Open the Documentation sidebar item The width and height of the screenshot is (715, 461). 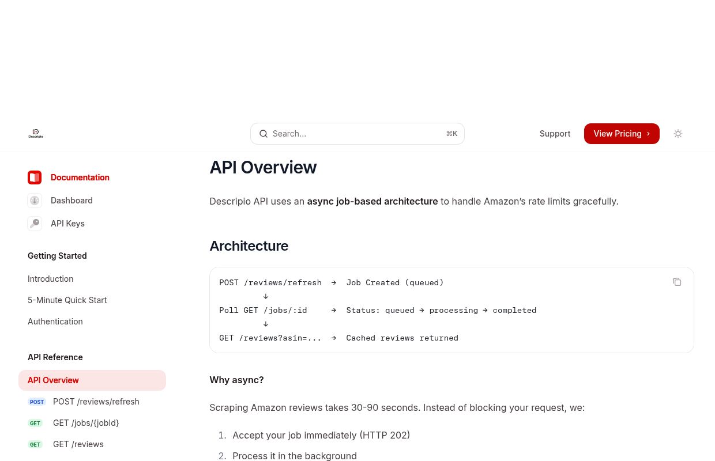point(80,177)
